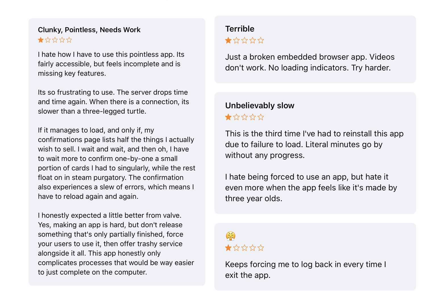
Task: Click third star on Terrible review
Action: [244, 40]
